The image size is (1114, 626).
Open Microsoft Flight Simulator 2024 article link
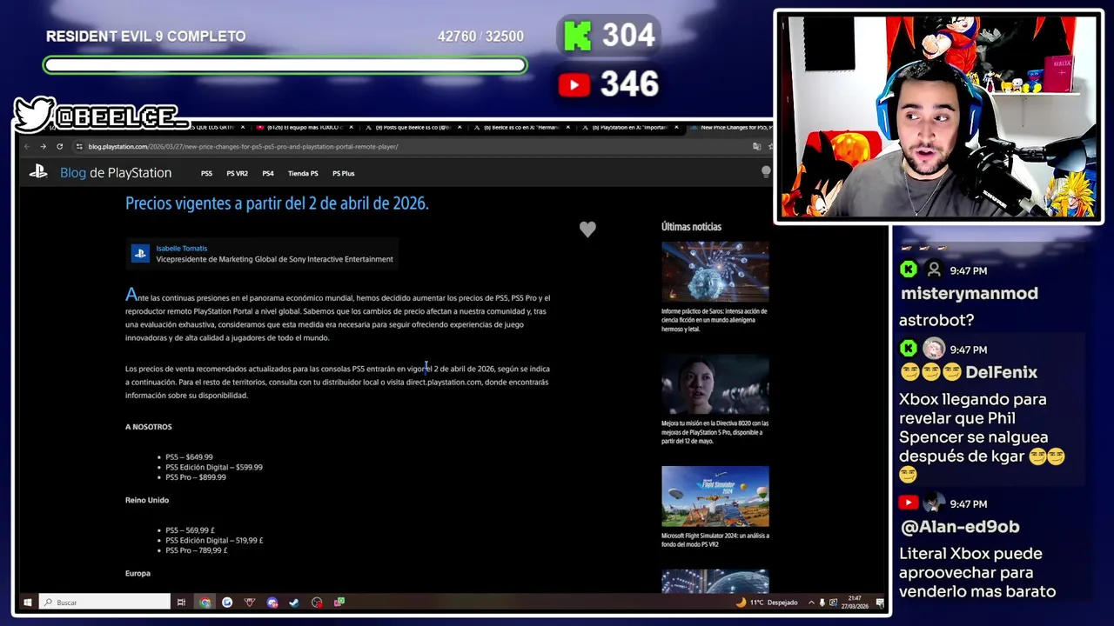[x=715, y=540]
